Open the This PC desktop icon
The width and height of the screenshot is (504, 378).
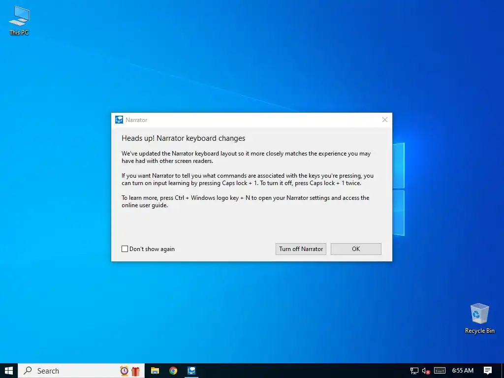[19, 21]
